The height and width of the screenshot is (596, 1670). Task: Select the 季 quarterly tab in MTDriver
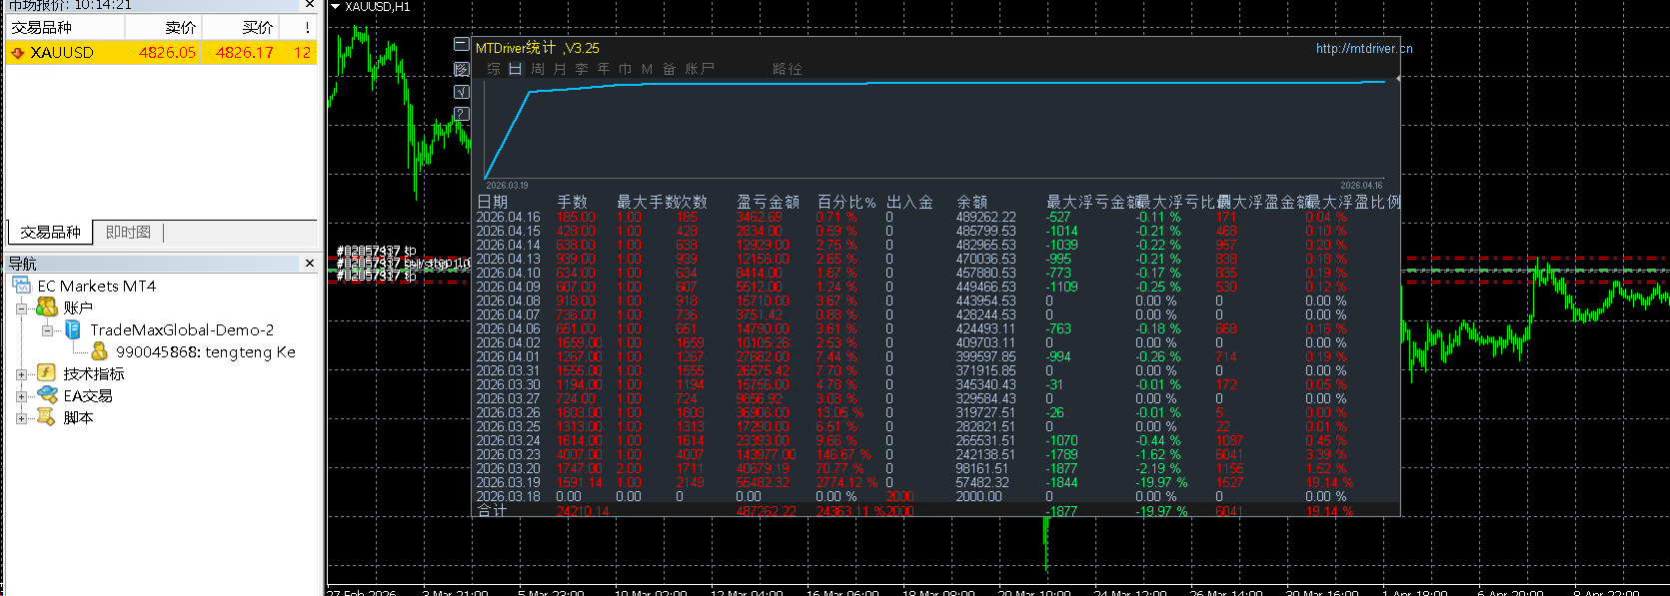[x=582, y=69]
